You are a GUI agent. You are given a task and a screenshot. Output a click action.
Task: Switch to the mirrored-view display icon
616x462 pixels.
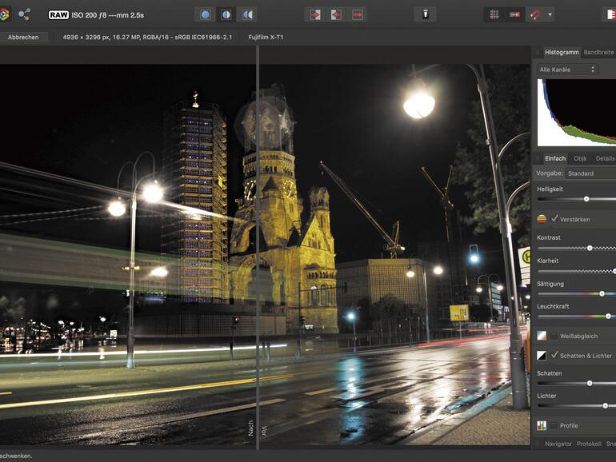click(x=247, y=14)
